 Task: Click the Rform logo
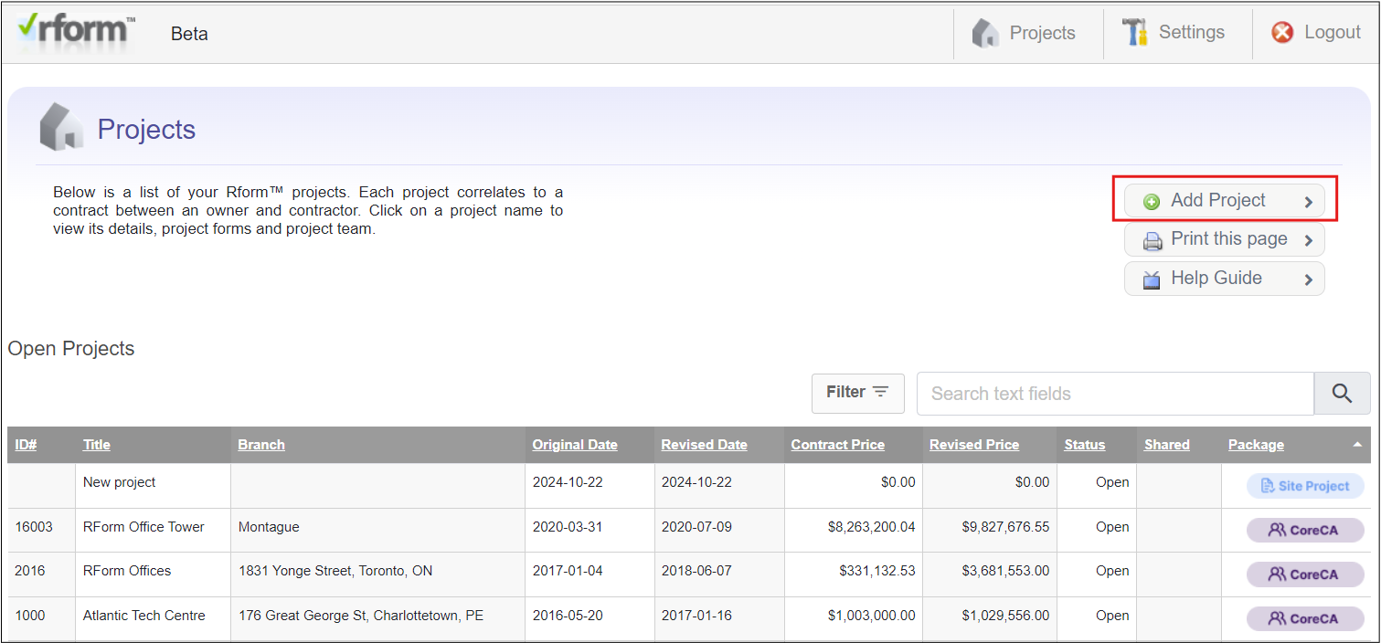[76, 31]
